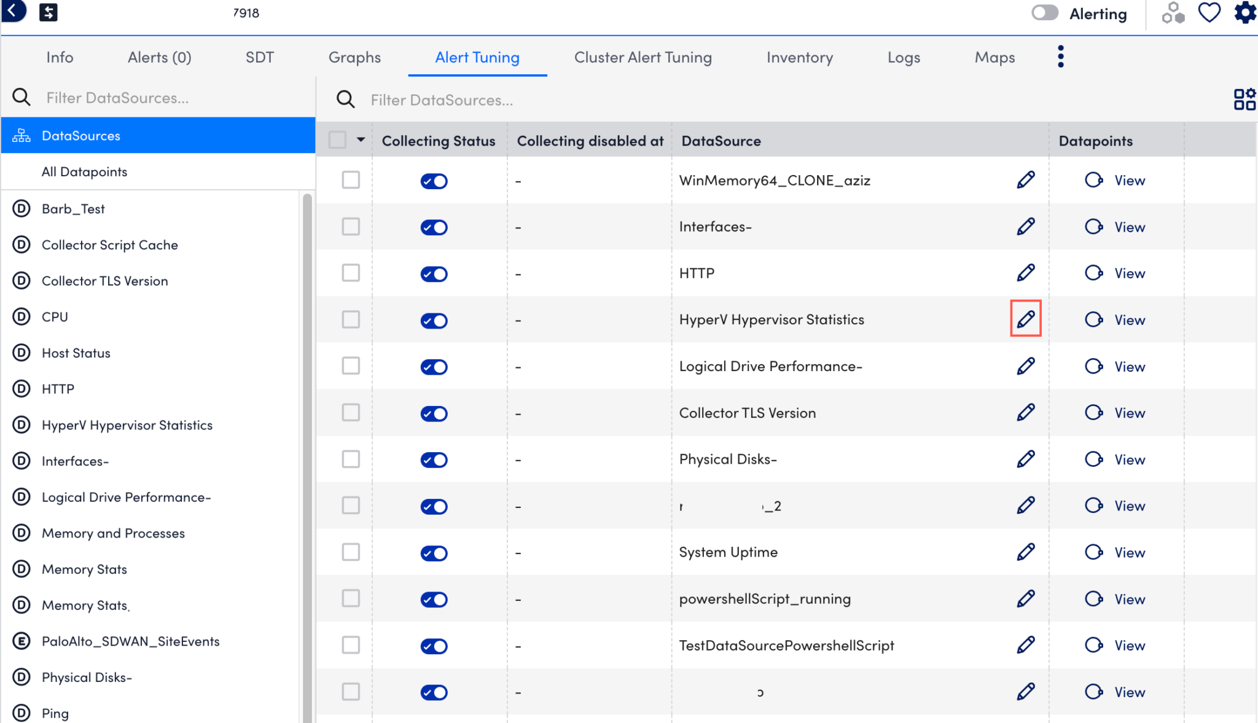
Task: Open the three-dot overflow menu next to Maps
Action: (1060, 56)
